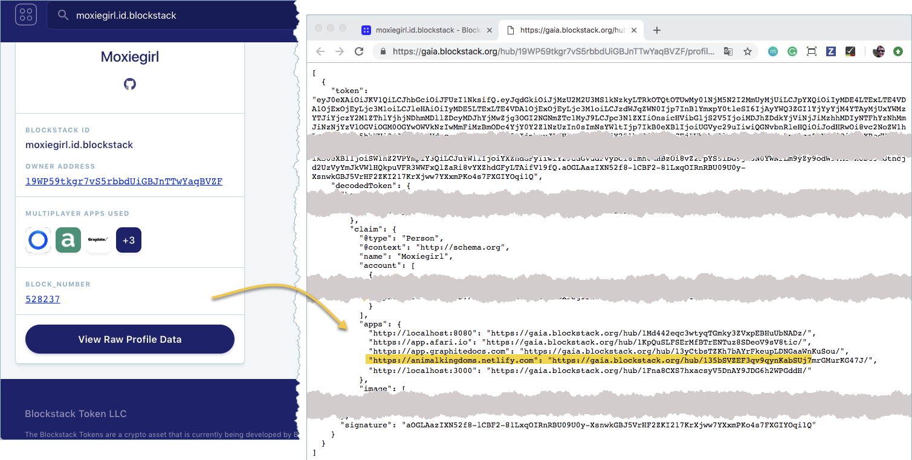Follow the owner address link 19WP59tkgr7v...
Image resolution: width=912 pixels, height=460 pixels.
coord(124,181)
